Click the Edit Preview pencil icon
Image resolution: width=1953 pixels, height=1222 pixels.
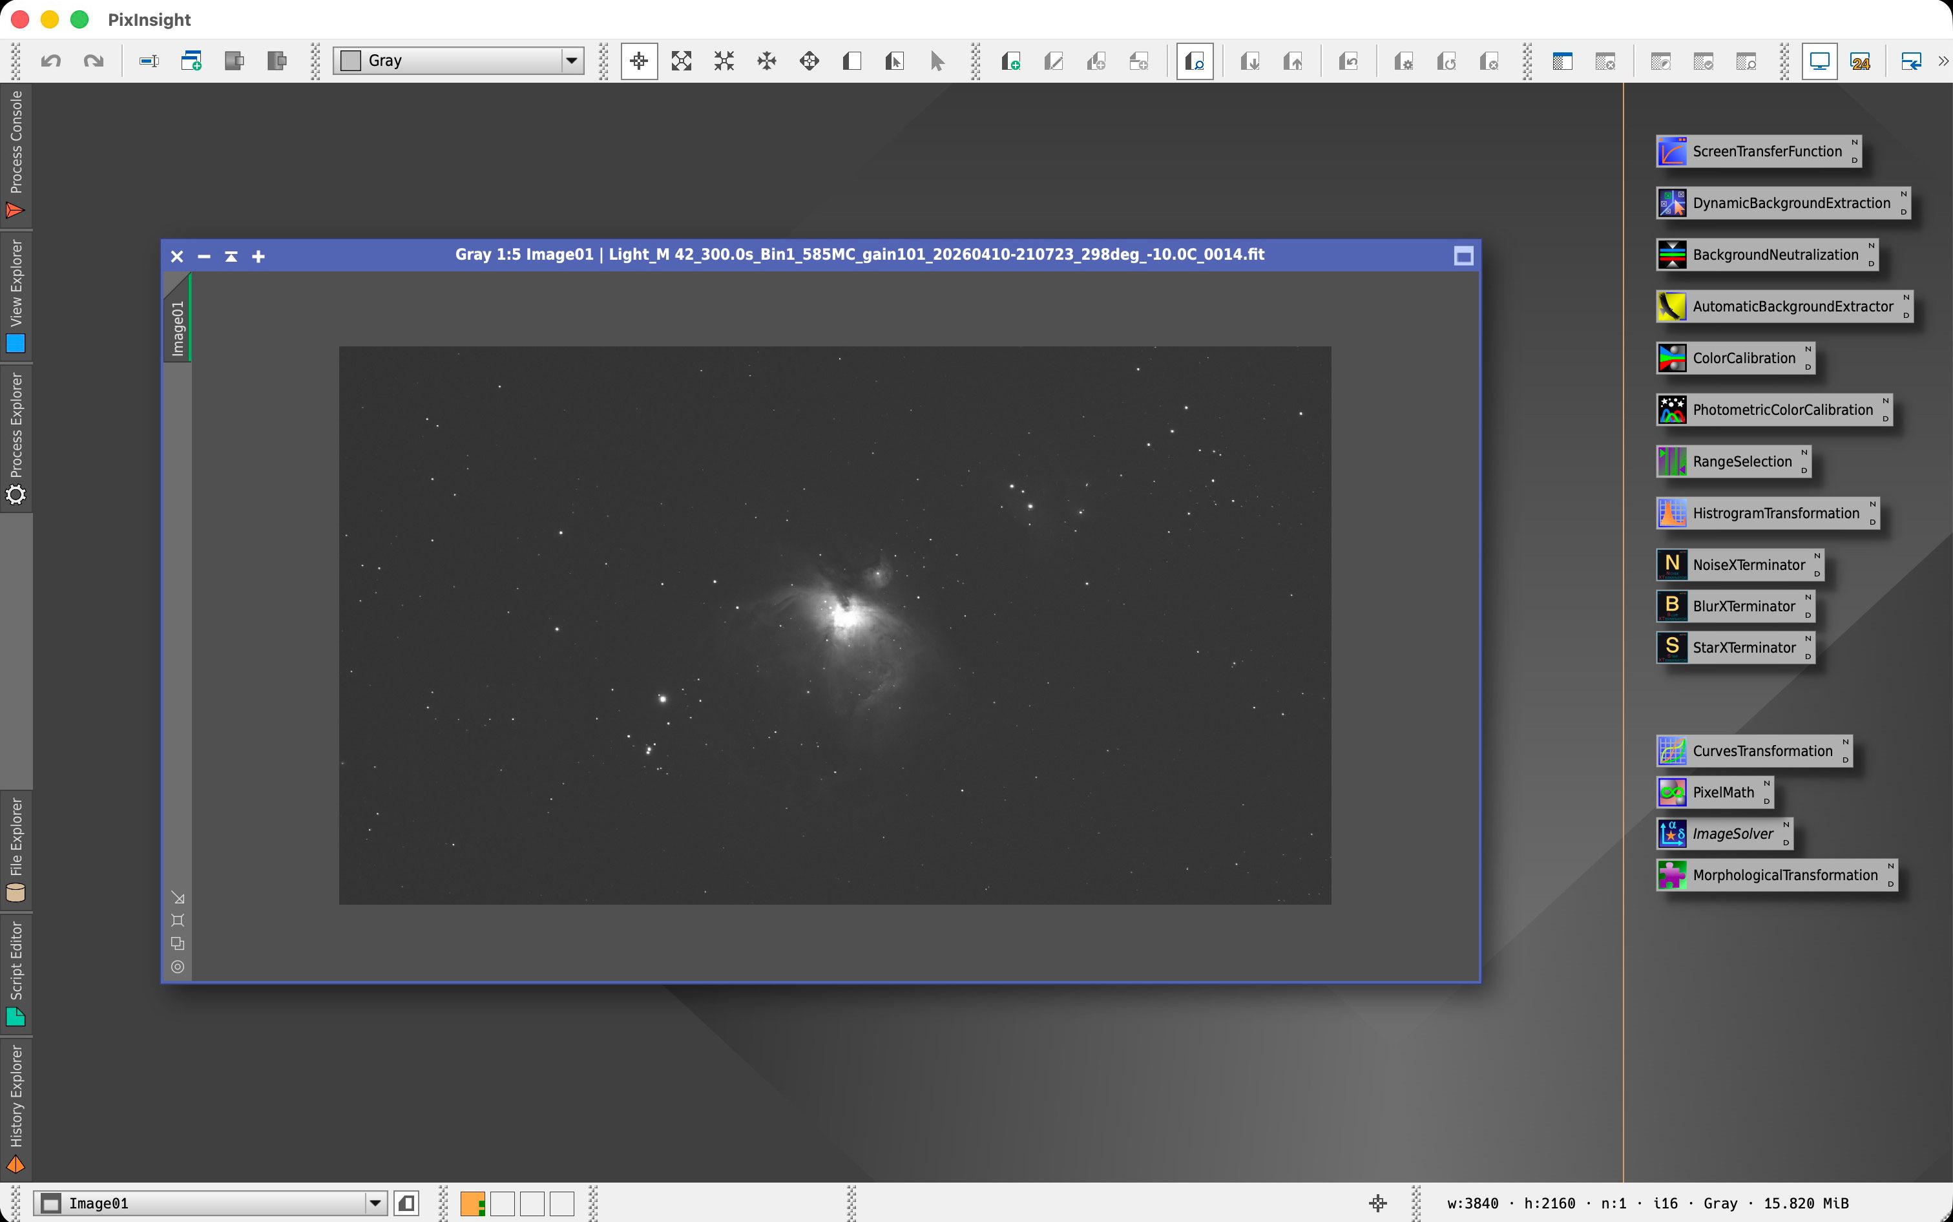[x=1053, y=61]
